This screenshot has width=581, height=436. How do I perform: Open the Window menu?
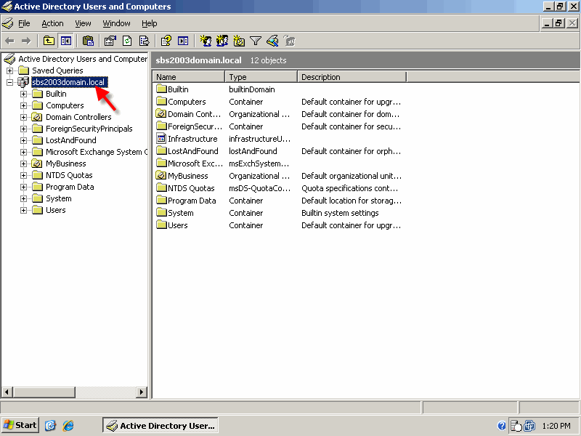[x=116, y=23]
